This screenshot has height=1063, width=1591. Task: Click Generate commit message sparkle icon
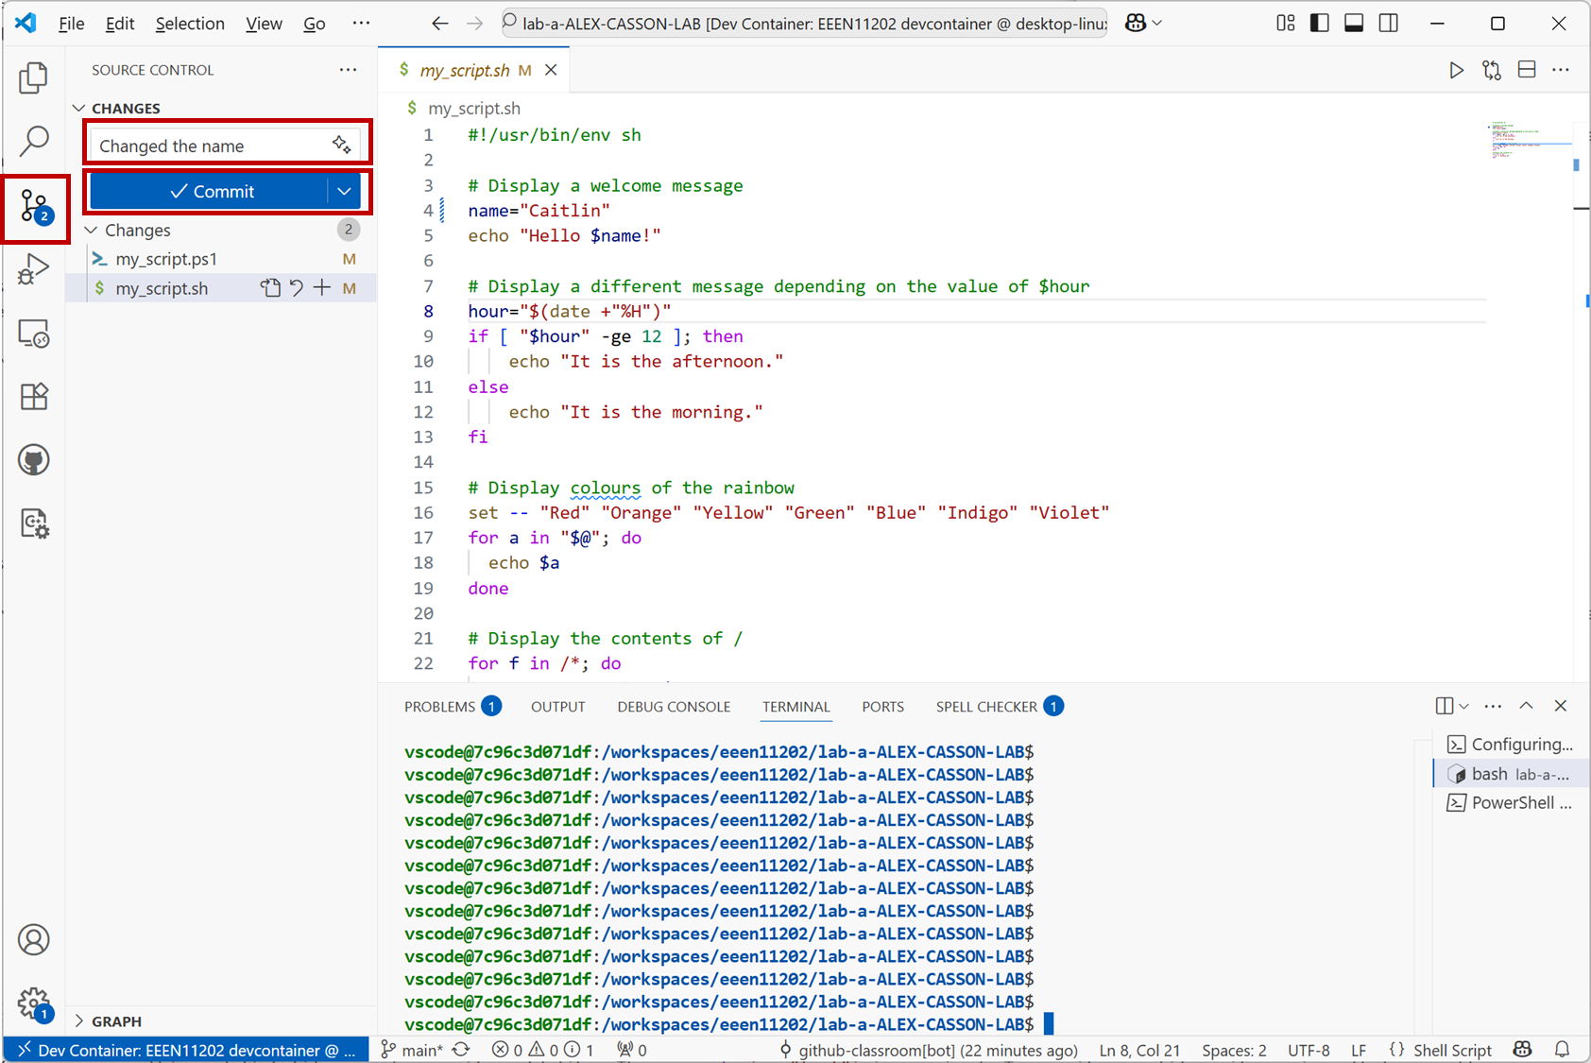pos(341,145)
